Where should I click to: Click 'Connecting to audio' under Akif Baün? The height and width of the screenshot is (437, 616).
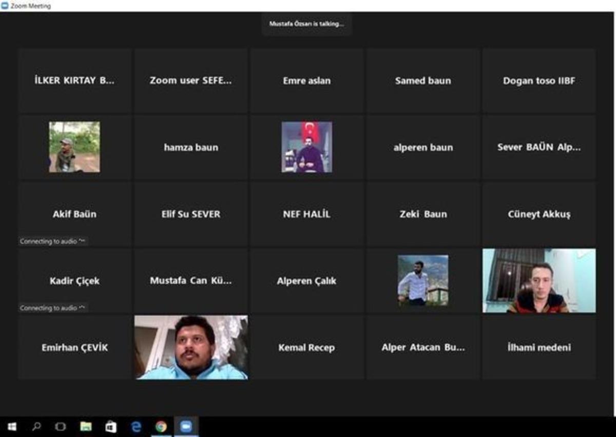52,241
